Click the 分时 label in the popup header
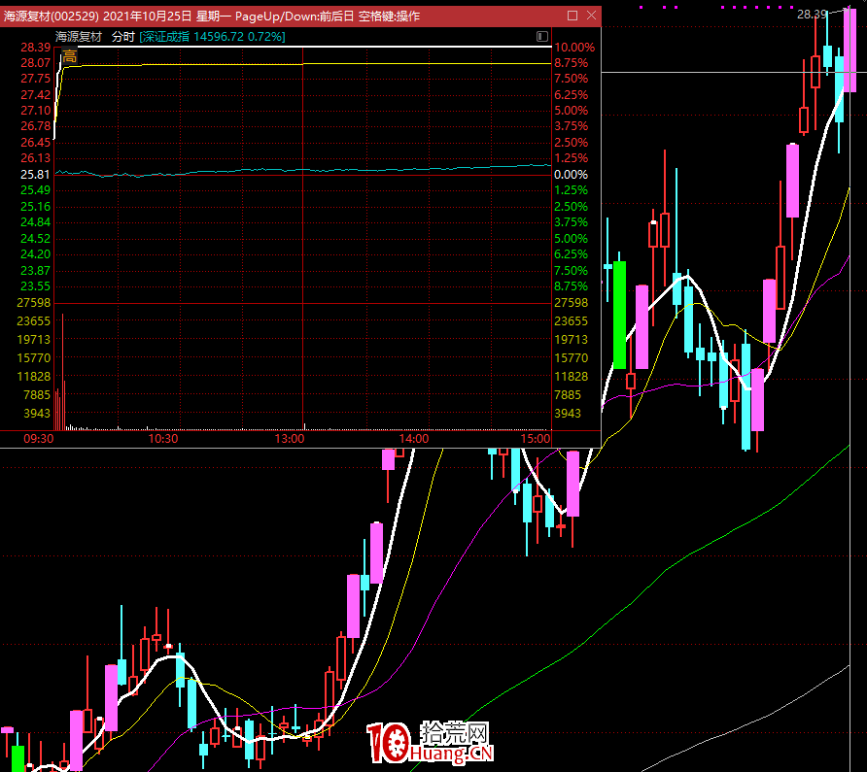The image size is (867, 772). click(123, 37)
